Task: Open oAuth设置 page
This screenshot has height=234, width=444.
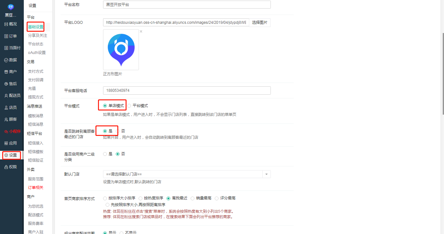Action: click(x=37, y=53)
